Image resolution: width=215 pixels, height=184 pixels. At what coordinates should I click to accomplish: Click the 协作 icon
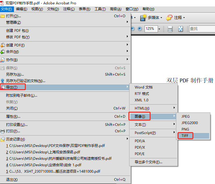[3, 60]
